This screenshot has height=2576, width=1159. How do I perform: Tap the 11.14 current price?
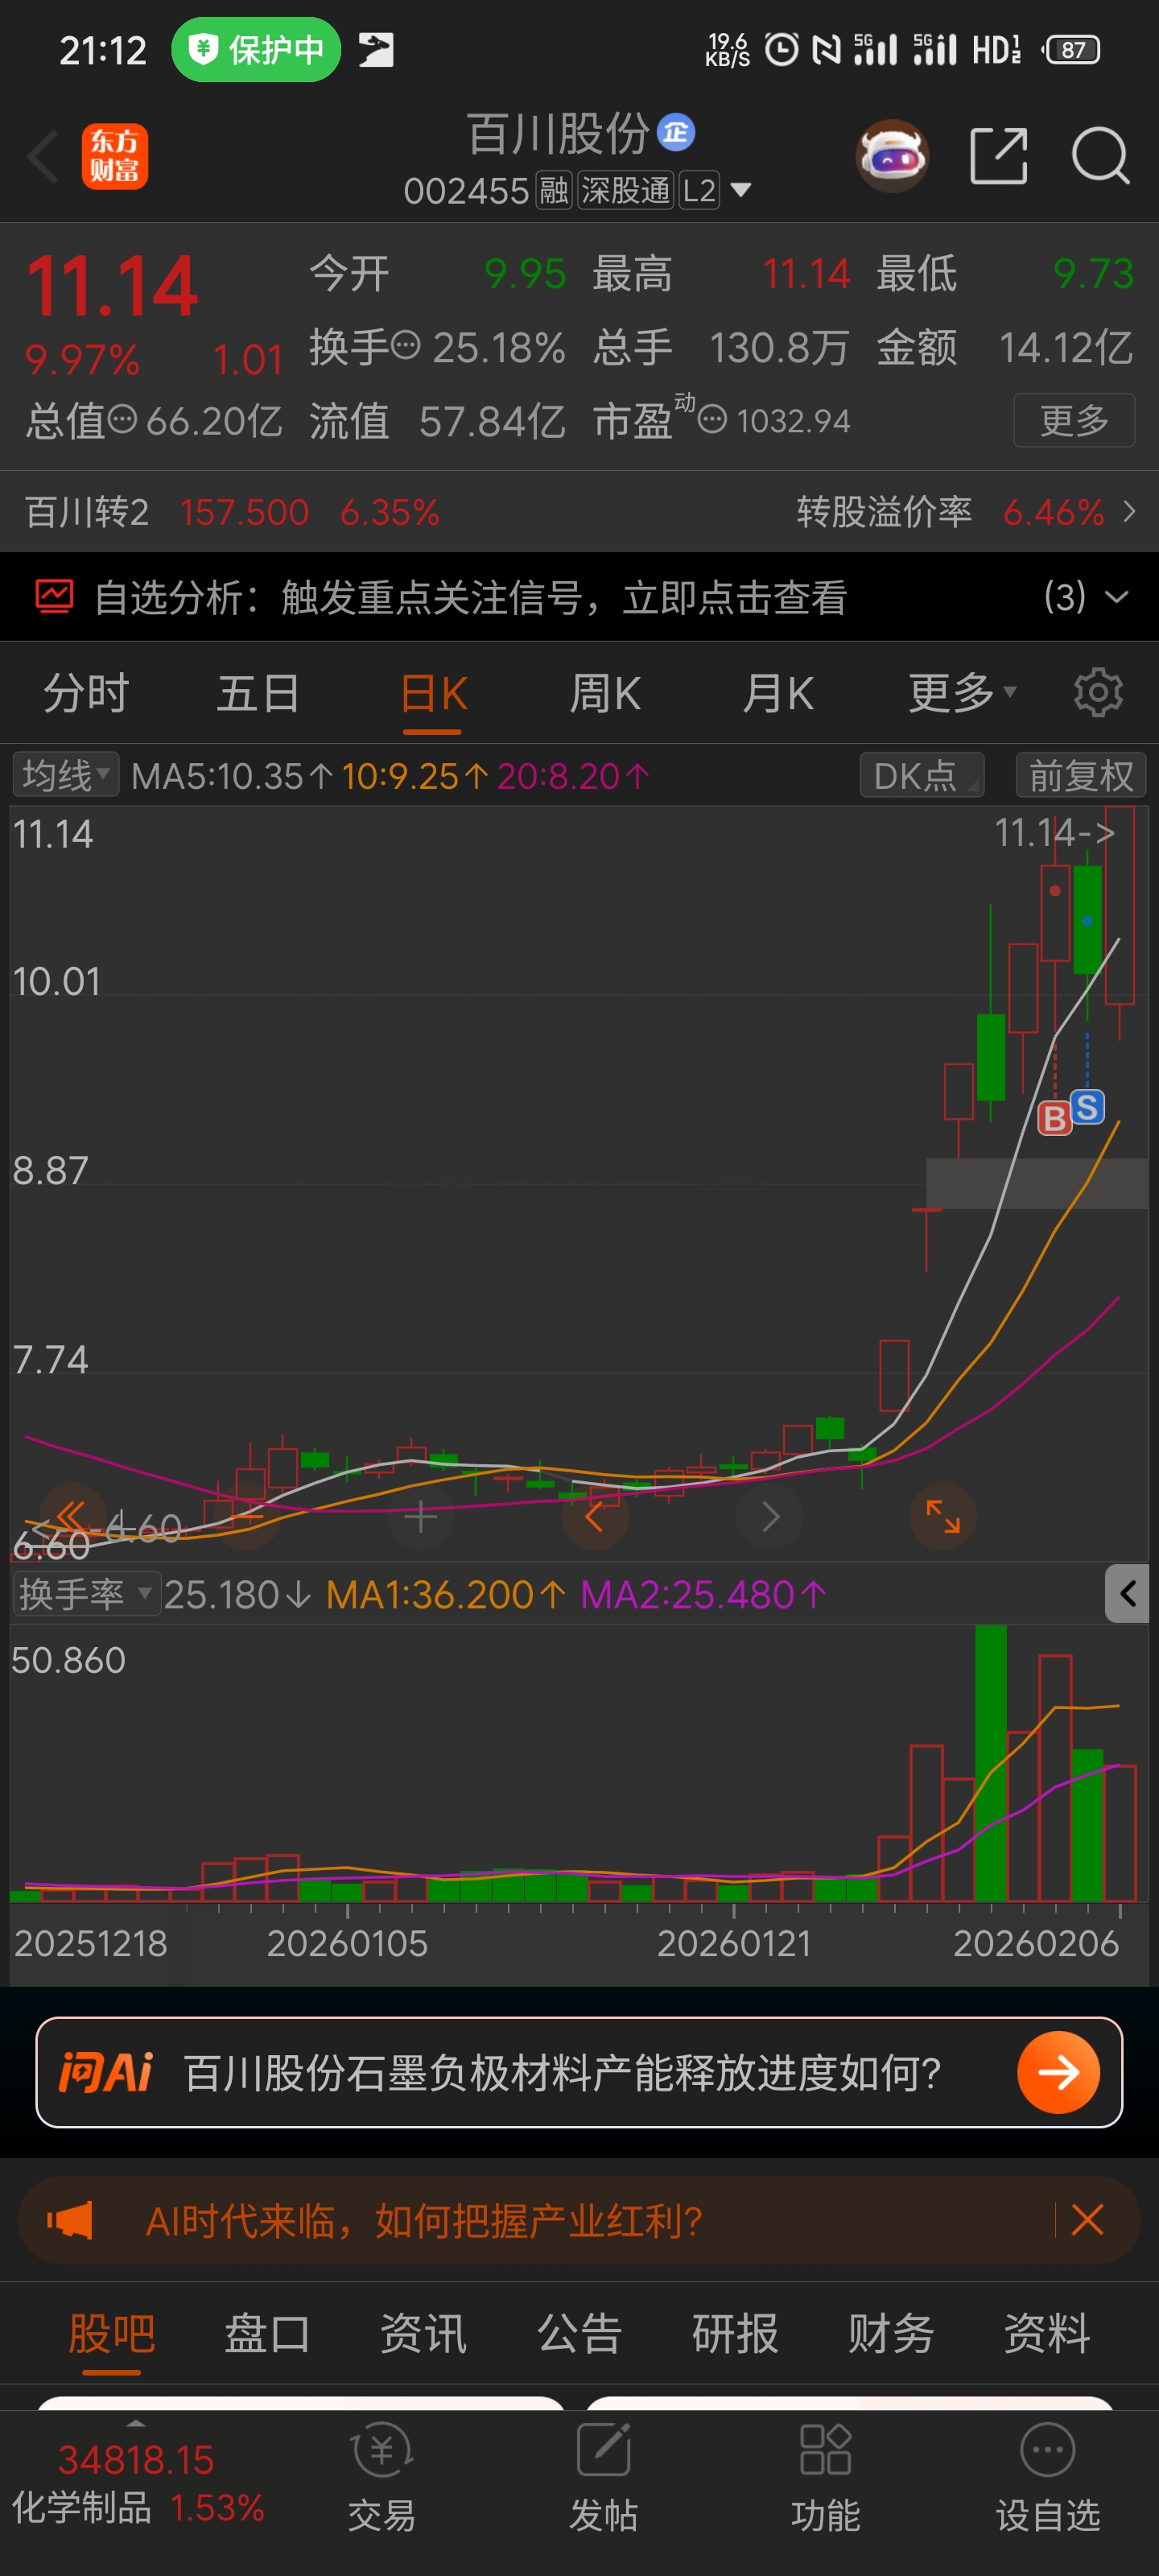click(111, 287)
